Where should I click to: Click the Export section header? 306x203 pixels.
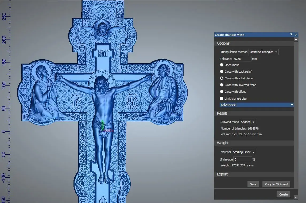pyautogui.click(x=254, y=174)
